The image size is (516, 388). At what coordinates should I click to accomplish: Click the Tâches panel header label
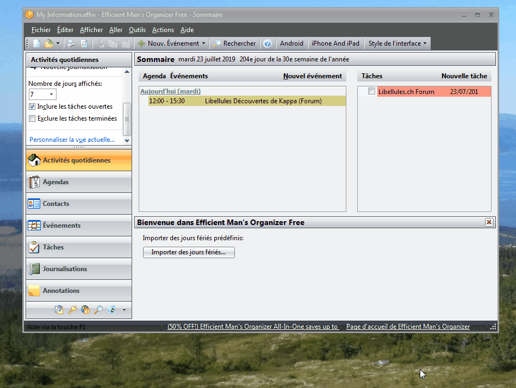[372, 76]
